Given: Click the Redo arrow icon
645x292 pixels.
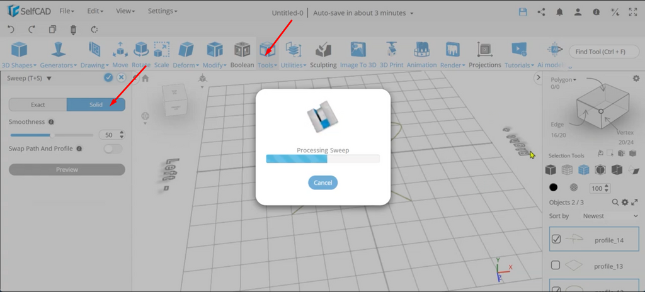Looking at the screenshot, I should tap(31, 29).
